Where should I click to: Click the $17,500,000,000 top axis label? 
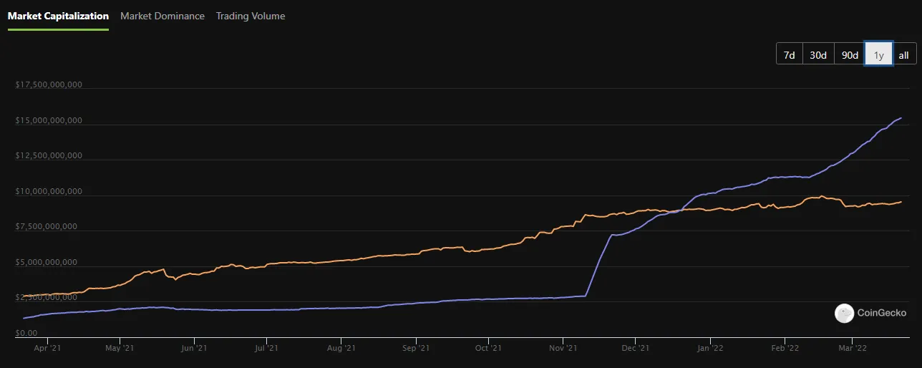[x=49, y=84]
